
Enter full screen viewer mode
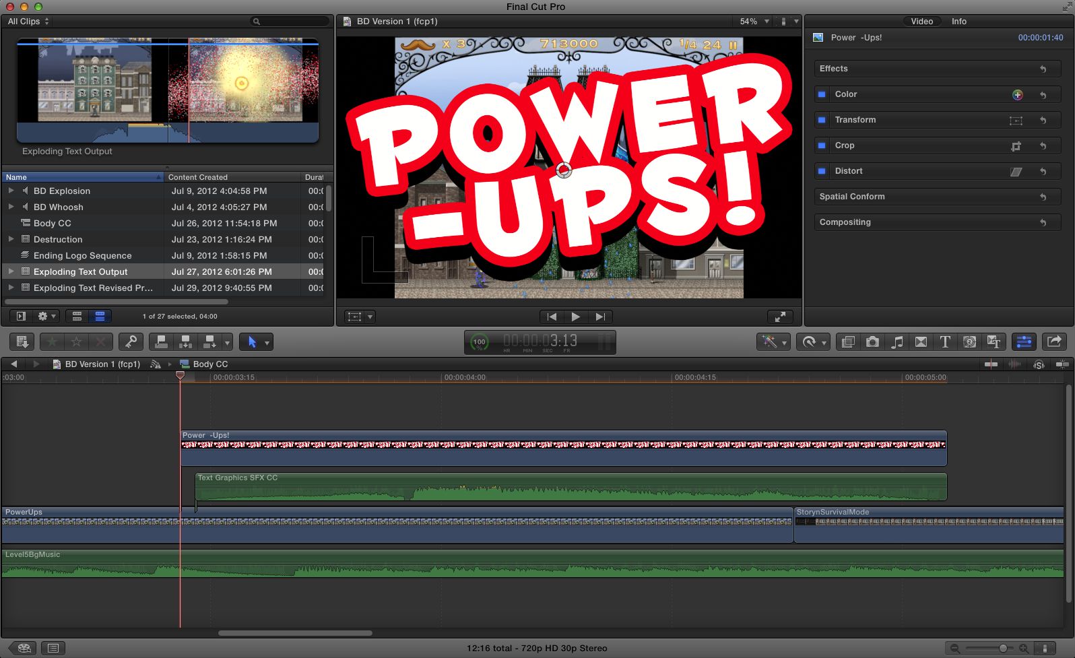(x=780, y=317)
